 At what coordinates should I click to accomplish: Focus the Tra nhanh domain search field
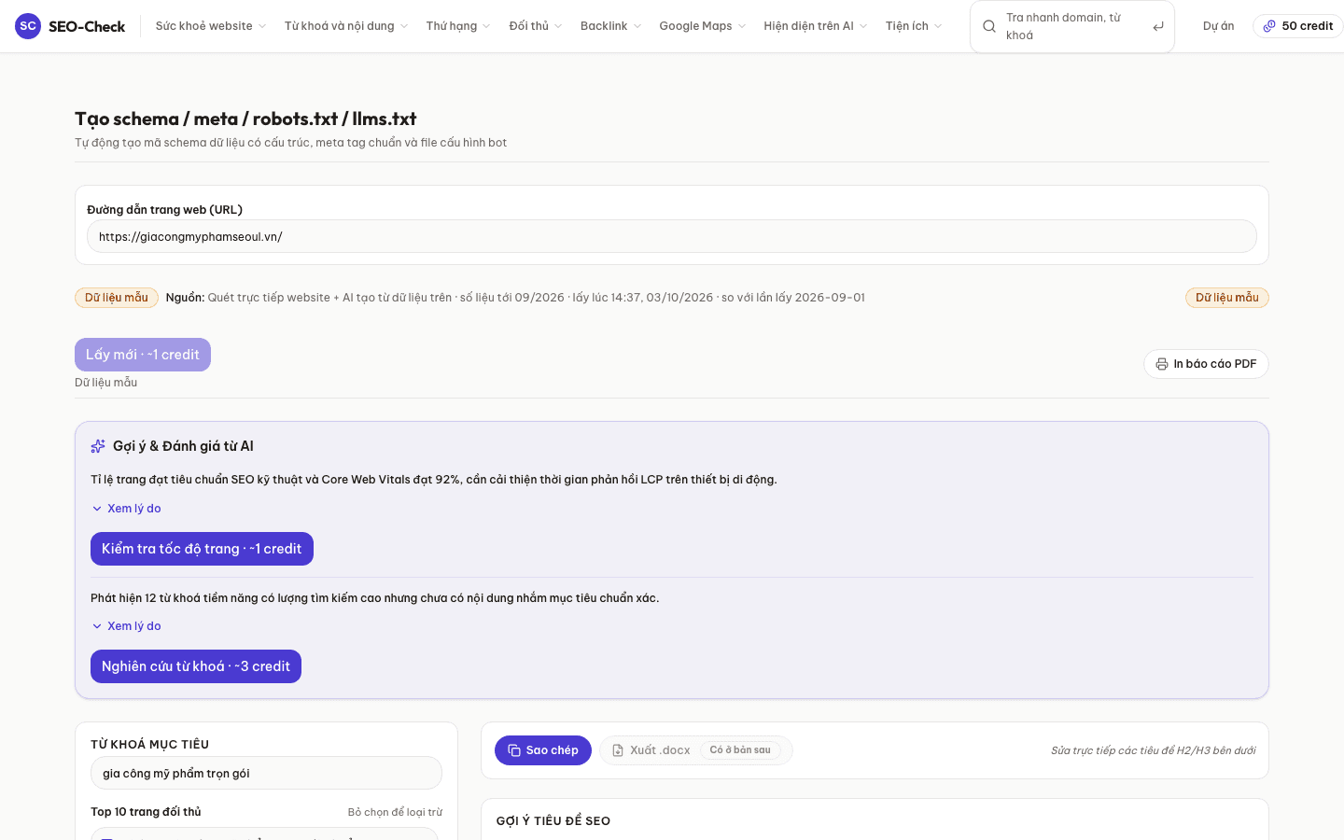click(x=1071, y=26)
